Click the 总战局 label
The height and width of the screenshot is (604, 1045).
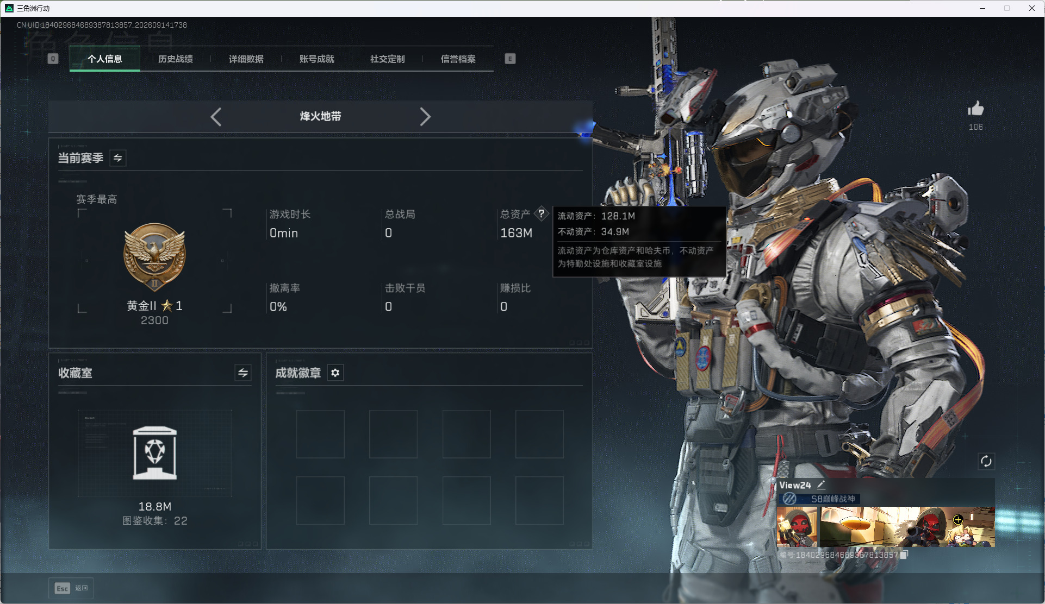coord(400,215)
